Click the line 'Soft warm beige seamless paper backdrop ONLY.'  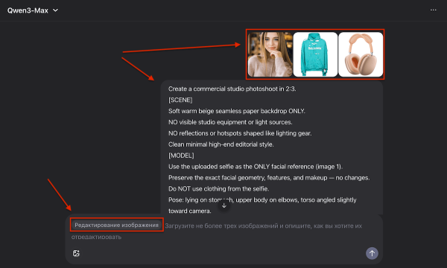237,111
